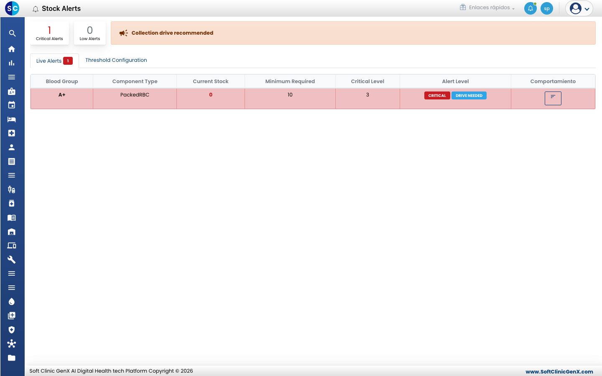Click the Critical Alerts counter card

(49, 33)
